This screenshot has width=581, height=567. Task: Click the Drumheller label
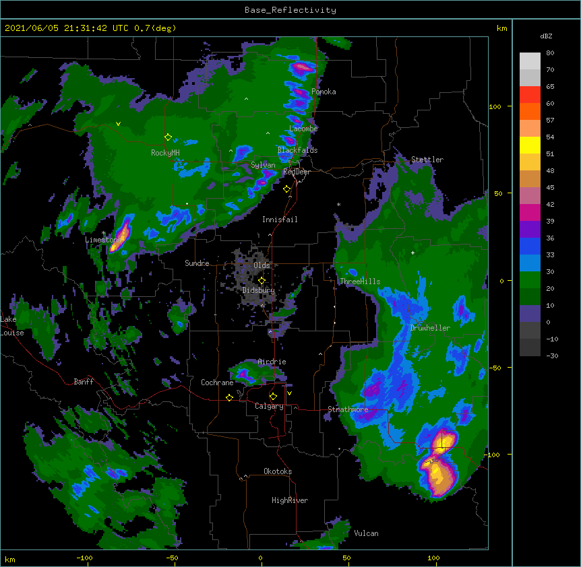coord(430,328)
